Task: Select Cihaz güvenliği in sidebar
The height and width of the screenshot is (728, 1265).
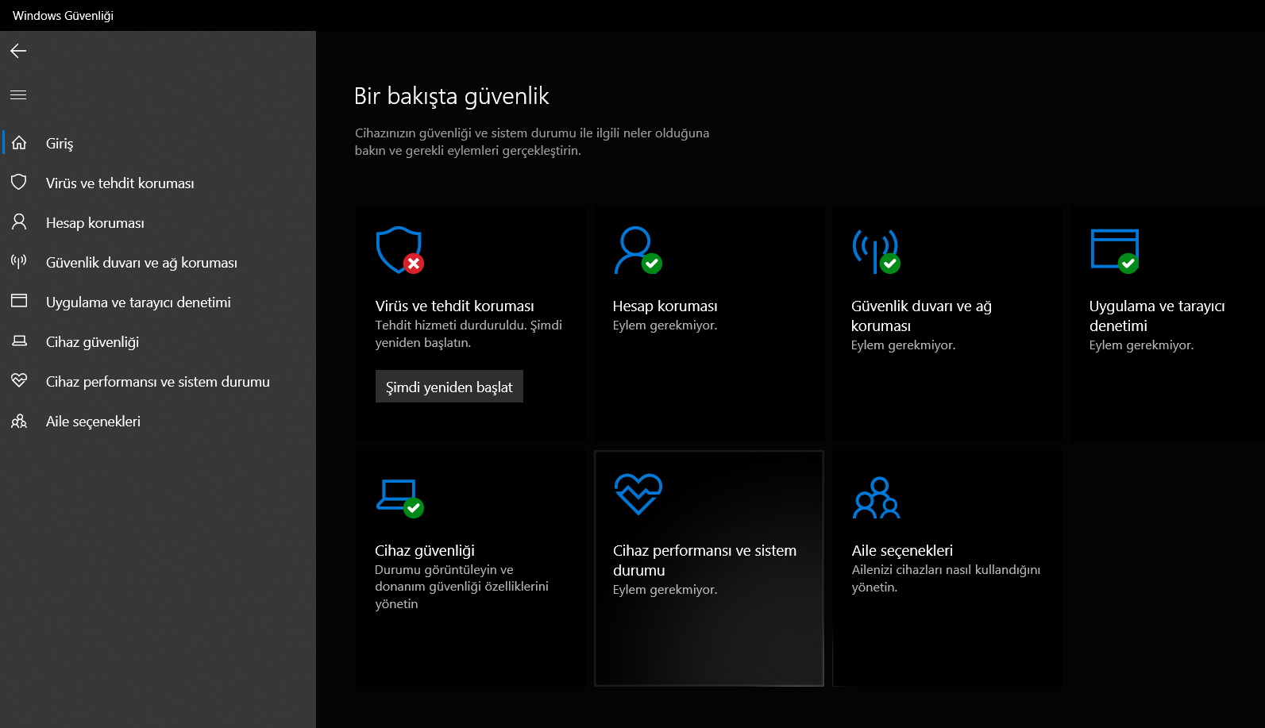Action: pos(159,341)
